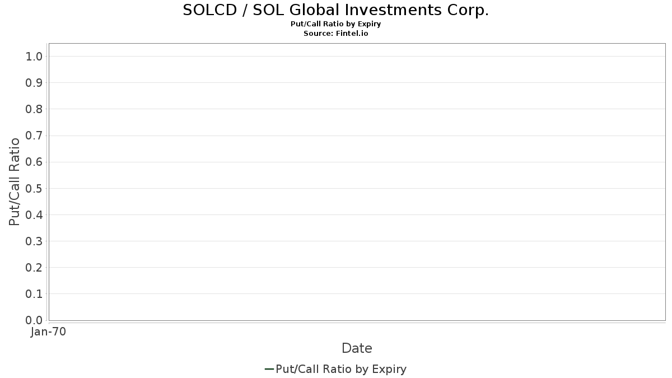Select the 0.4 y-axis tick label
672x378 pixels.
coord(34,214)
